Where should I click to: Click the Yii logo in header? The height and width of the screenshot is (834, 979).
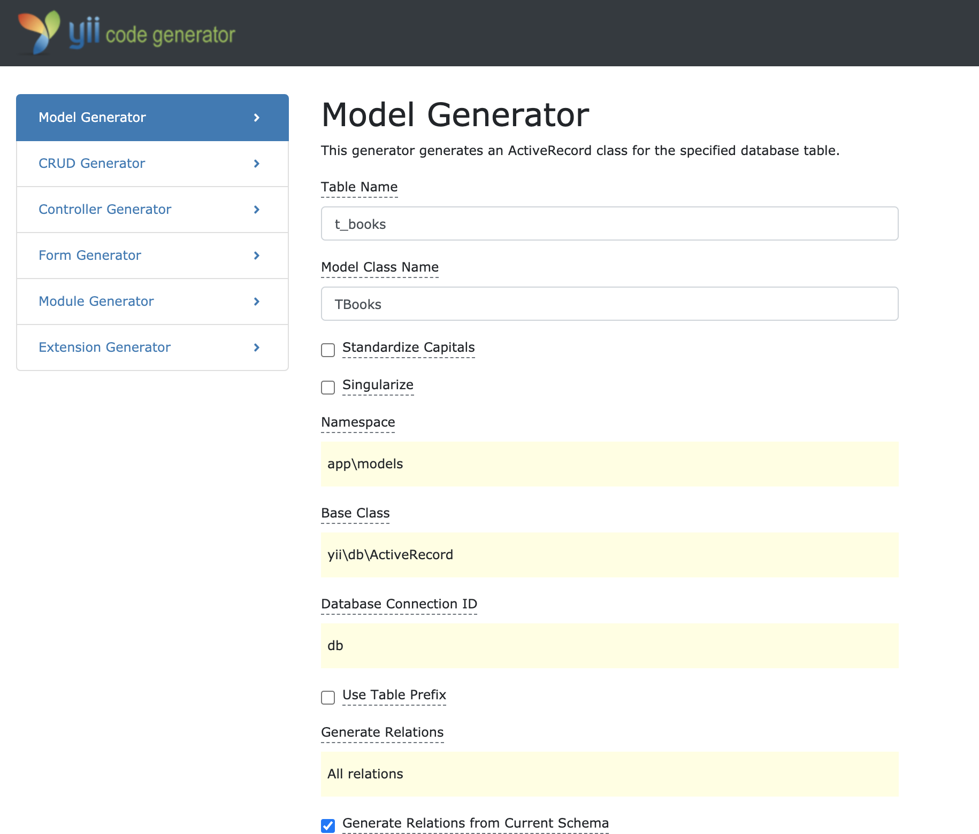[126, 33]
